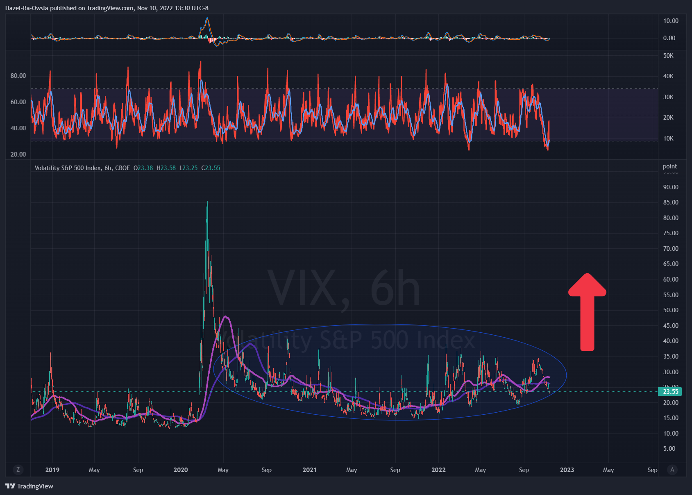This screenshot has height=495, width=692.
Task: Click the Hazel-Ra-Owsla published header text
Action: pyautogui.click(x=107, y=8)
